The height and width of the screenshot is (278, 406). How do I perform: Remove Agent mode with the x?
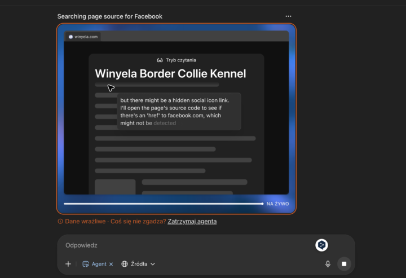pyautogui.click(x=111, y=264)
